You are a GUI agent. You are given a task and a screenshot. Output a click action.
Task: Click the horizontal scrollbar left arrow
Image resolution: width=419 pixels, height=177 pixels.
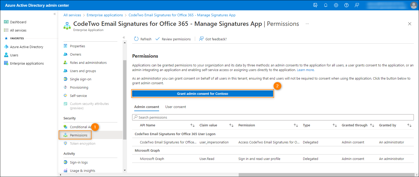60,175
